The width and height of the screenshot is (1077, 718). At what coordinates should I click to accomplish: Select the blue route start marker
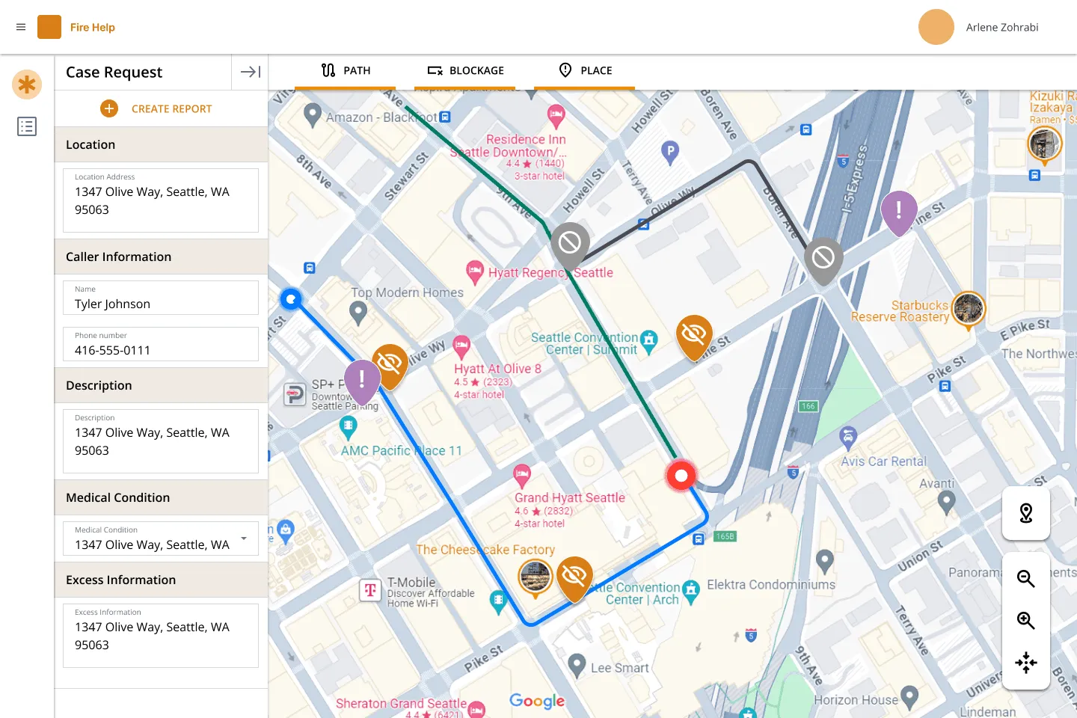(291, 299)
